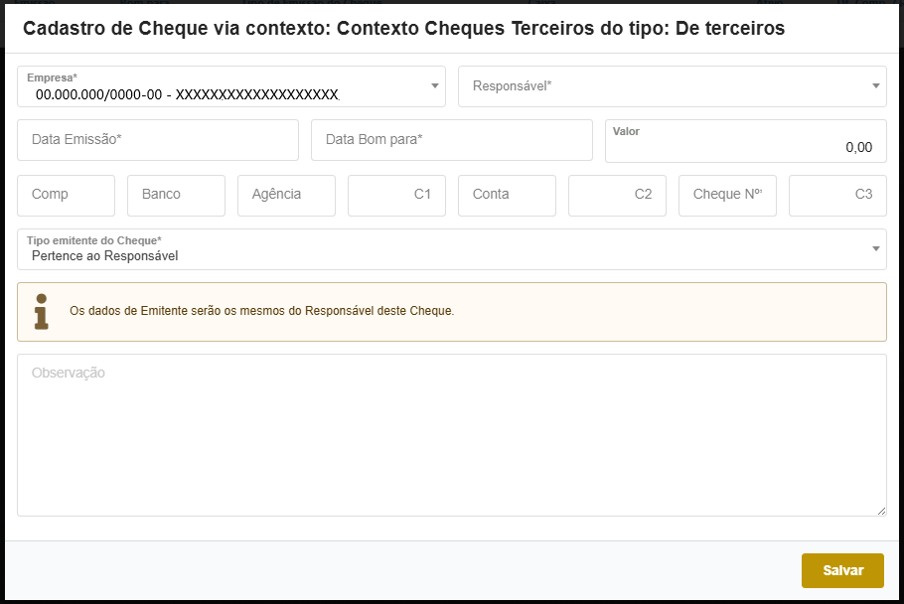This screenshot has width=904, height=604.
Task: Click the Banco field
Action: pos(176,196)
